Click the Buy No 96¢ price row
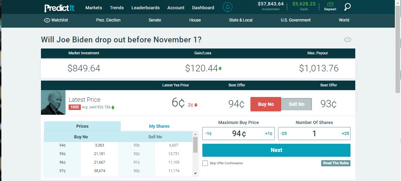Viewport: 401px width, 181px height. point(81,162)
